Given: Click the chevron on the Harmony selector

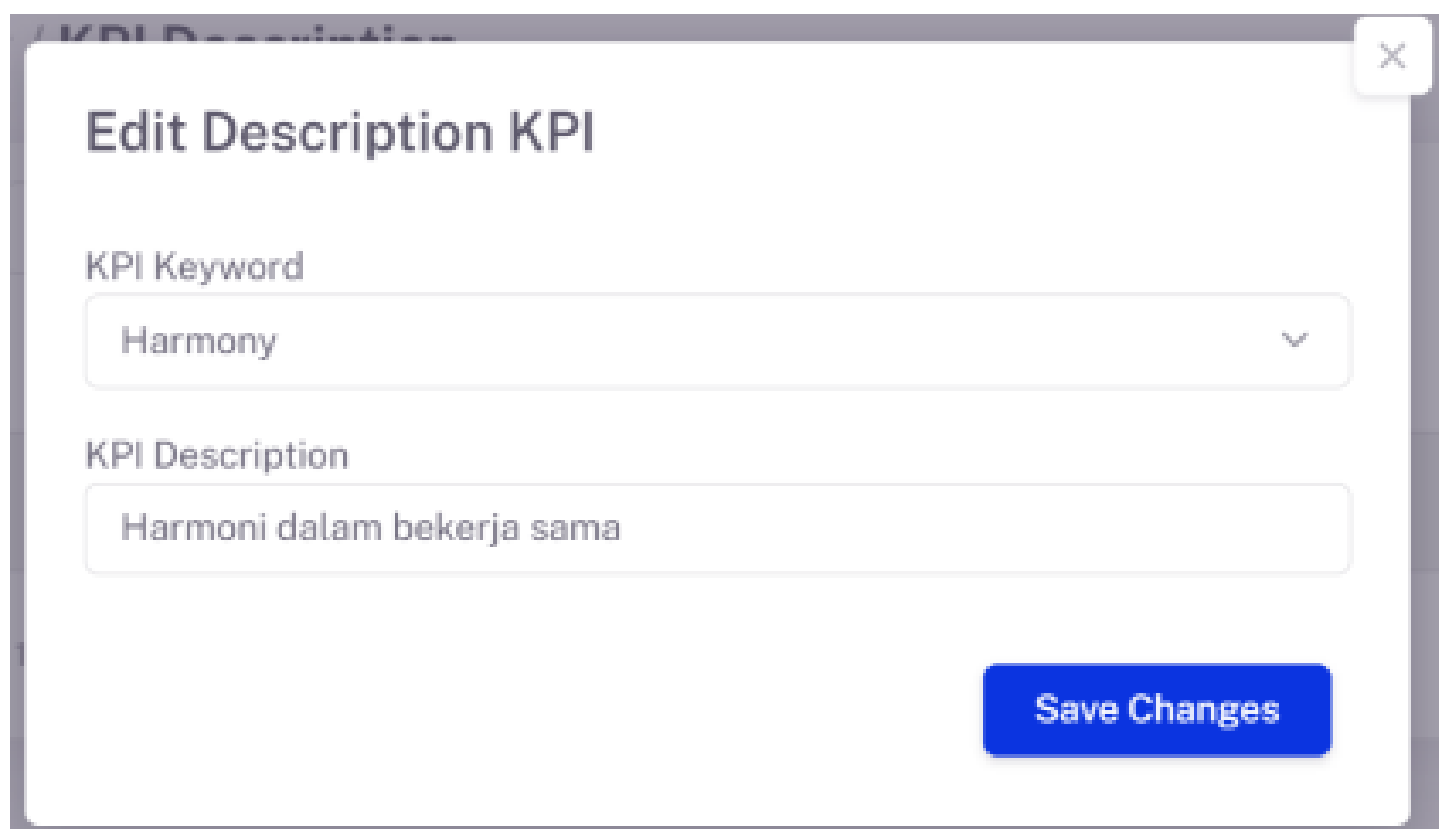Looking at the screenshot, I should [x=1295, y=342].
